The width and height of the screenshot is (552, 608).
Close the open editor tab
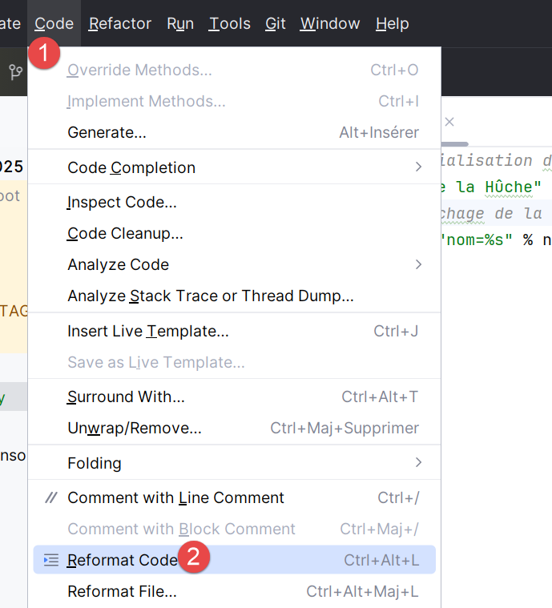(449, 122)
